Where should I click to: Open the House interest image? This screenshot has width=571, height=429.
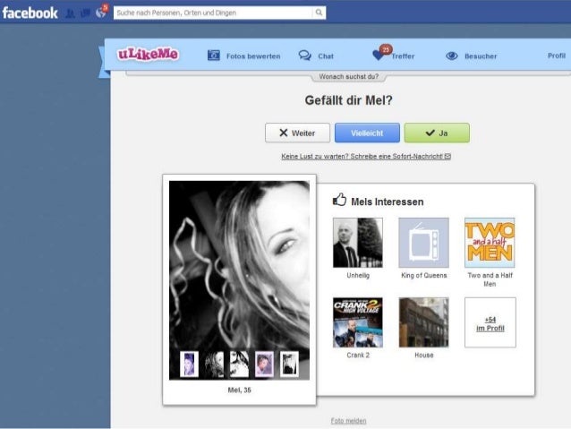click(x=423, y=322)
